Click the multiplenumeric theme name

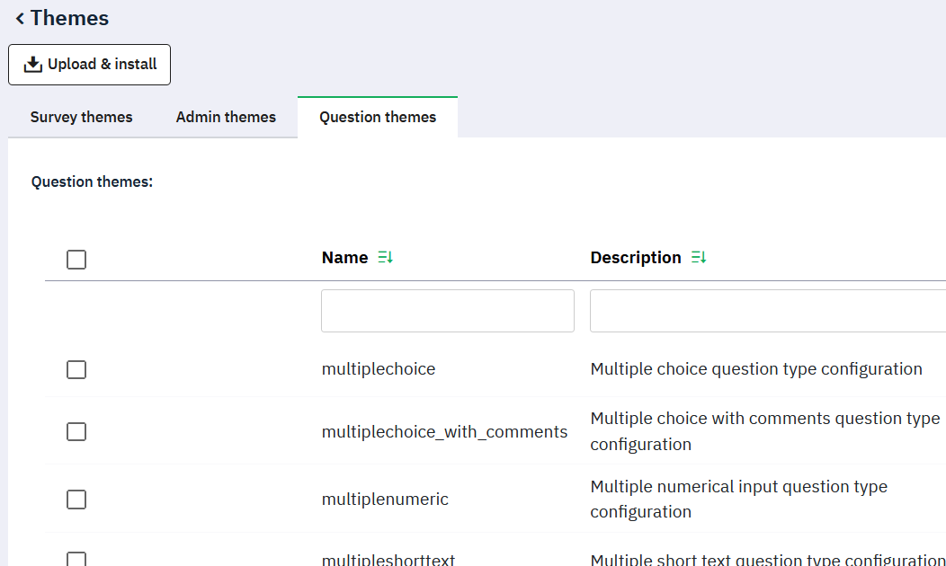pos(385,500)
